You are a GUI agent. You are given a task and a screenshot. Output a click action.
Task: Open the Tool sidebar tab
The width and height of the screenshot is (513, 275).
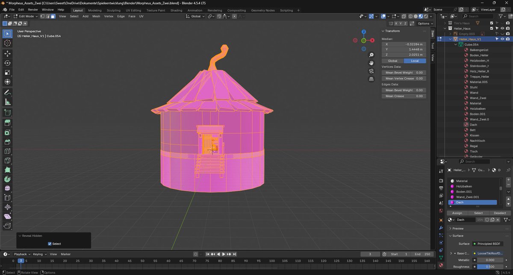tap(432, 45)
